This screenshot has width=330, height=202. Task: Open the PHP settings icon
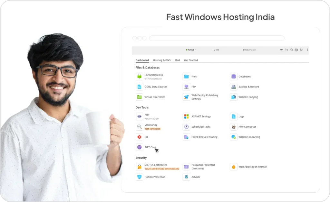139,116
